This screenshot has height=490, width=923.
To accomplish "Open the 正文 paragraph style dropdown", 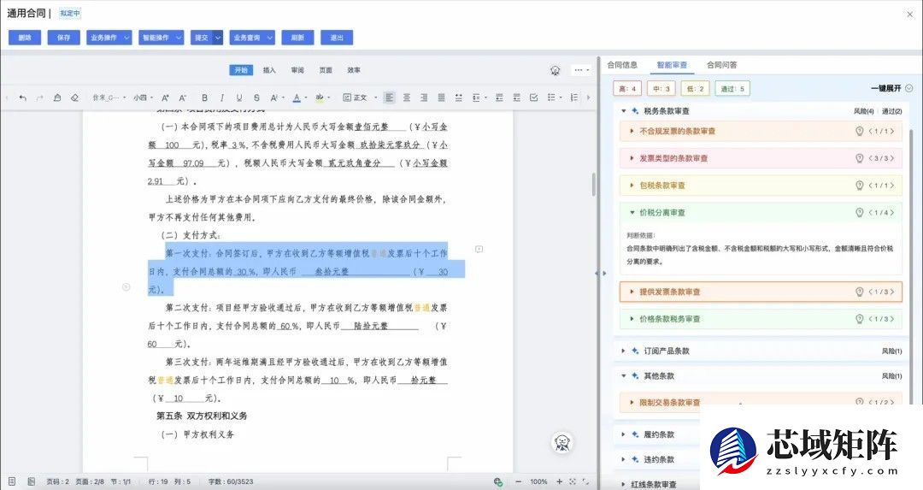I will 360,97.
